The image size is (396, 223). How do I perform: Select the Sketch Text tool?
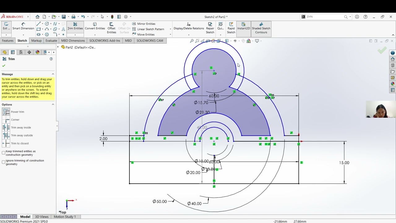[63, 29]
